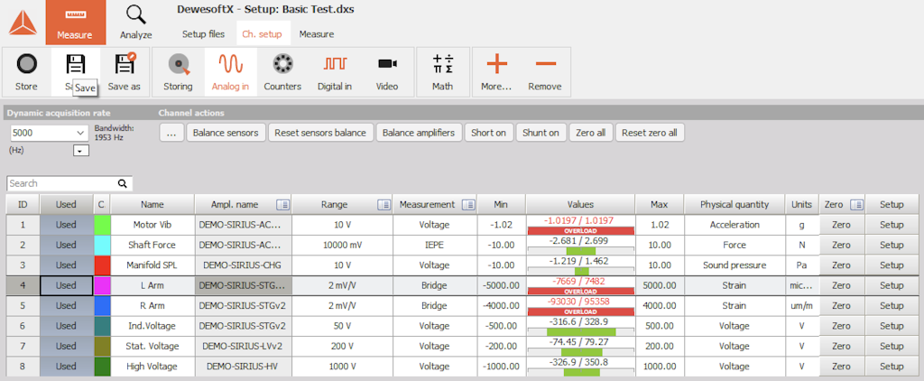924x381 pixels.
Task: Open Setup for Motor Vib channel
Action: [892, 225]
